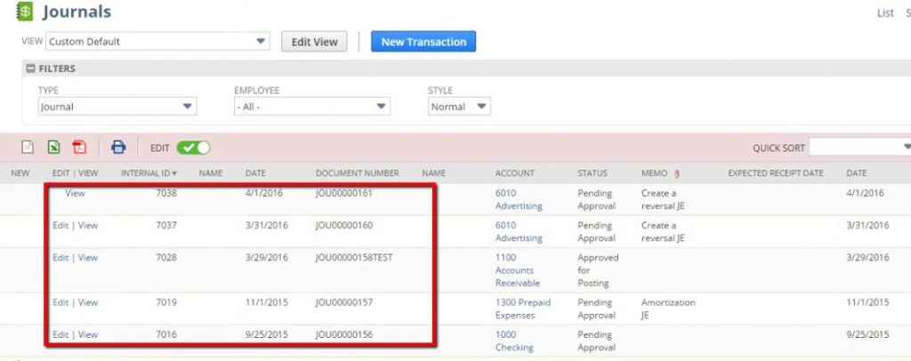911x361 pixels.
Task: Collapse the FILTERS section
Action: (x=30, y=68)
